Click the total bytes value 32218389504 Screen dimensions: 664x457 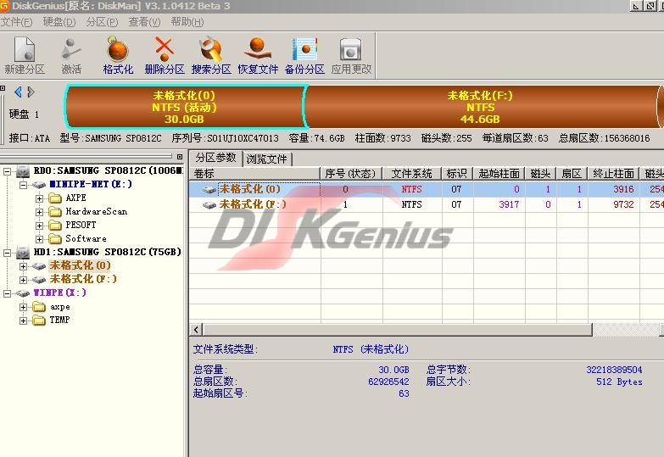pos(614,370)
